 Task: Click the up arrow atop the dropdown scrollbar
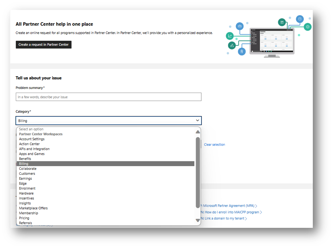tap(198, 131)
